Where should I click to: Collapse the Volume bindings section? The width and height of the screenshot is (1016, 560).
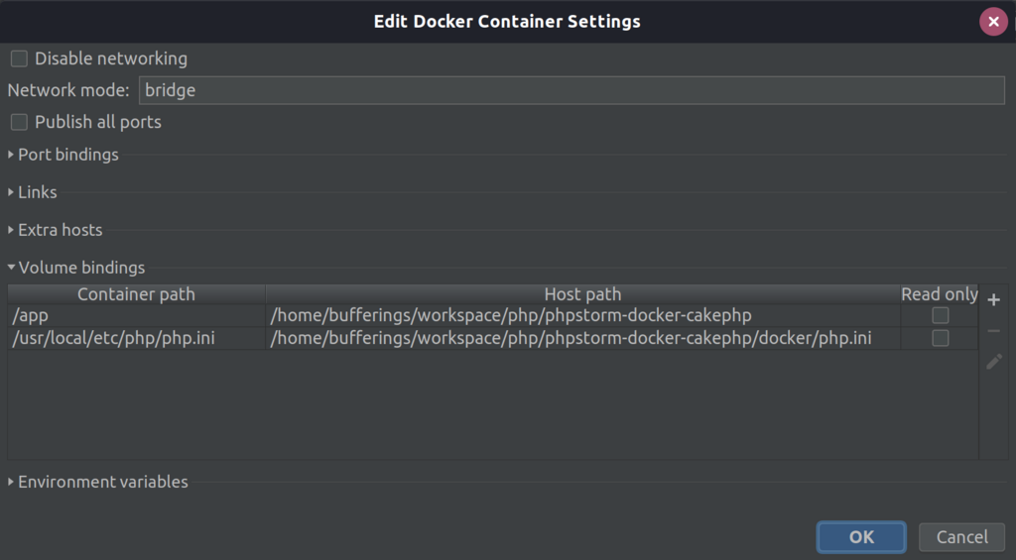[80, 268]
